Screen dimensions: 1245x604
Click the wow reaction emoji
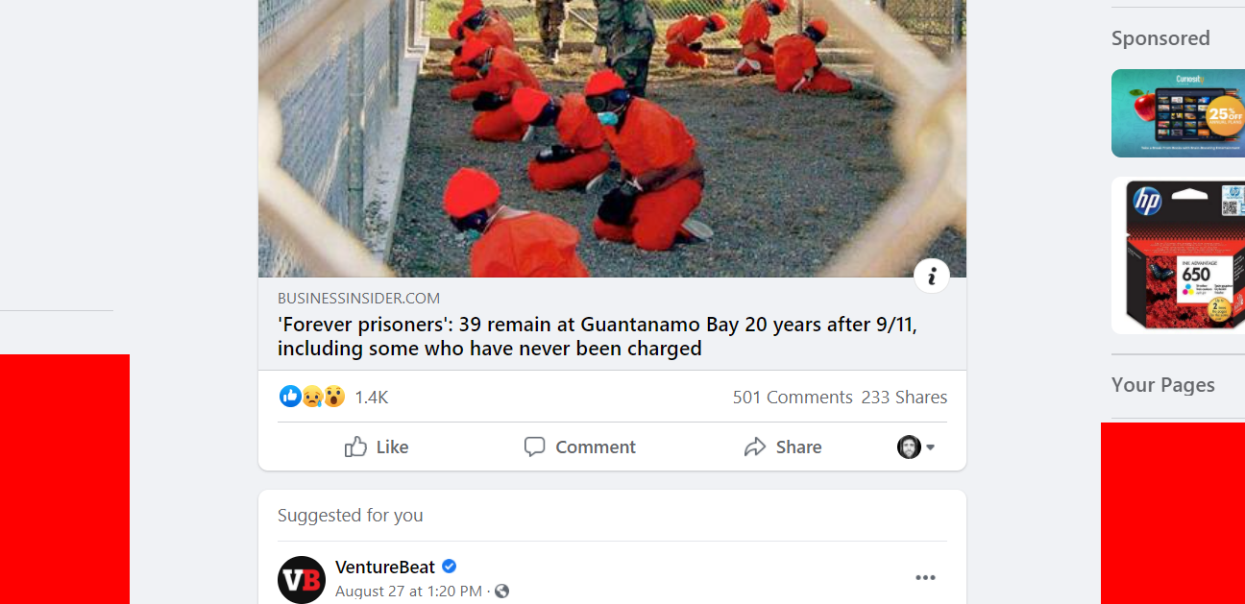[x=333, y=396]
